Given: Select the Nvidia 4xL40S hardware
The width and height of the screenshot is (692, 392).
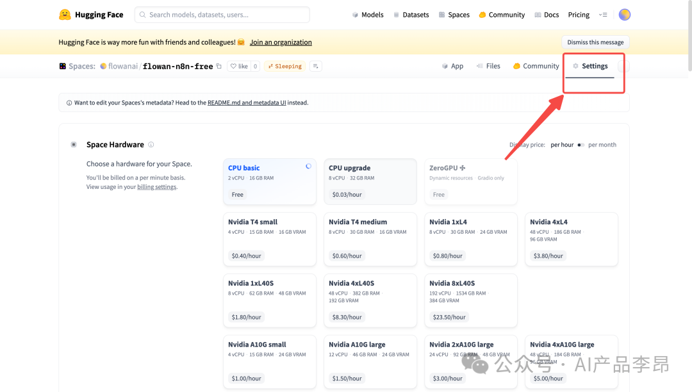Looking at the screenshot, I should [370, 300].
